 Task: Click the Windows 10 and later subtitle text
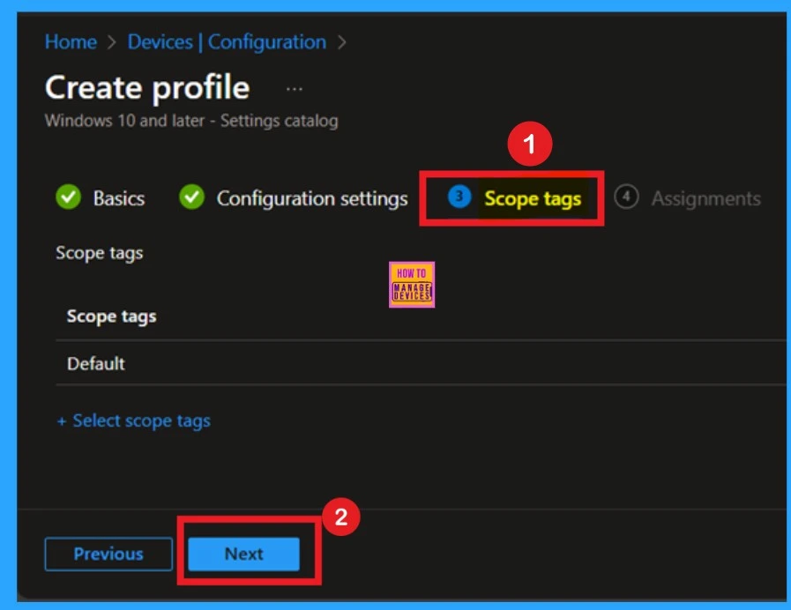click(191, 121)
